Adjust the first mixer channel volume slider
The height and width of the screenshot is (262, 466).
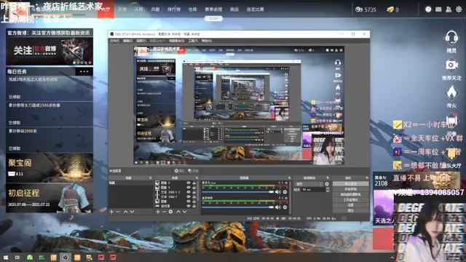238,192
